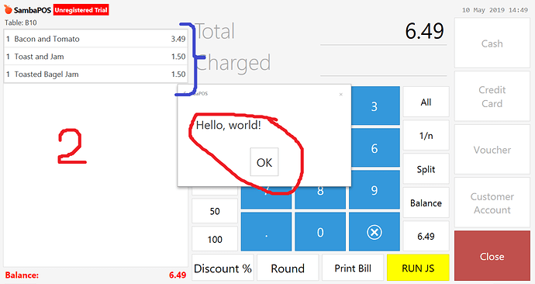The image size is (535, 284).
Task: Select the Cash payment type
Action: click(x=492, y=43)
